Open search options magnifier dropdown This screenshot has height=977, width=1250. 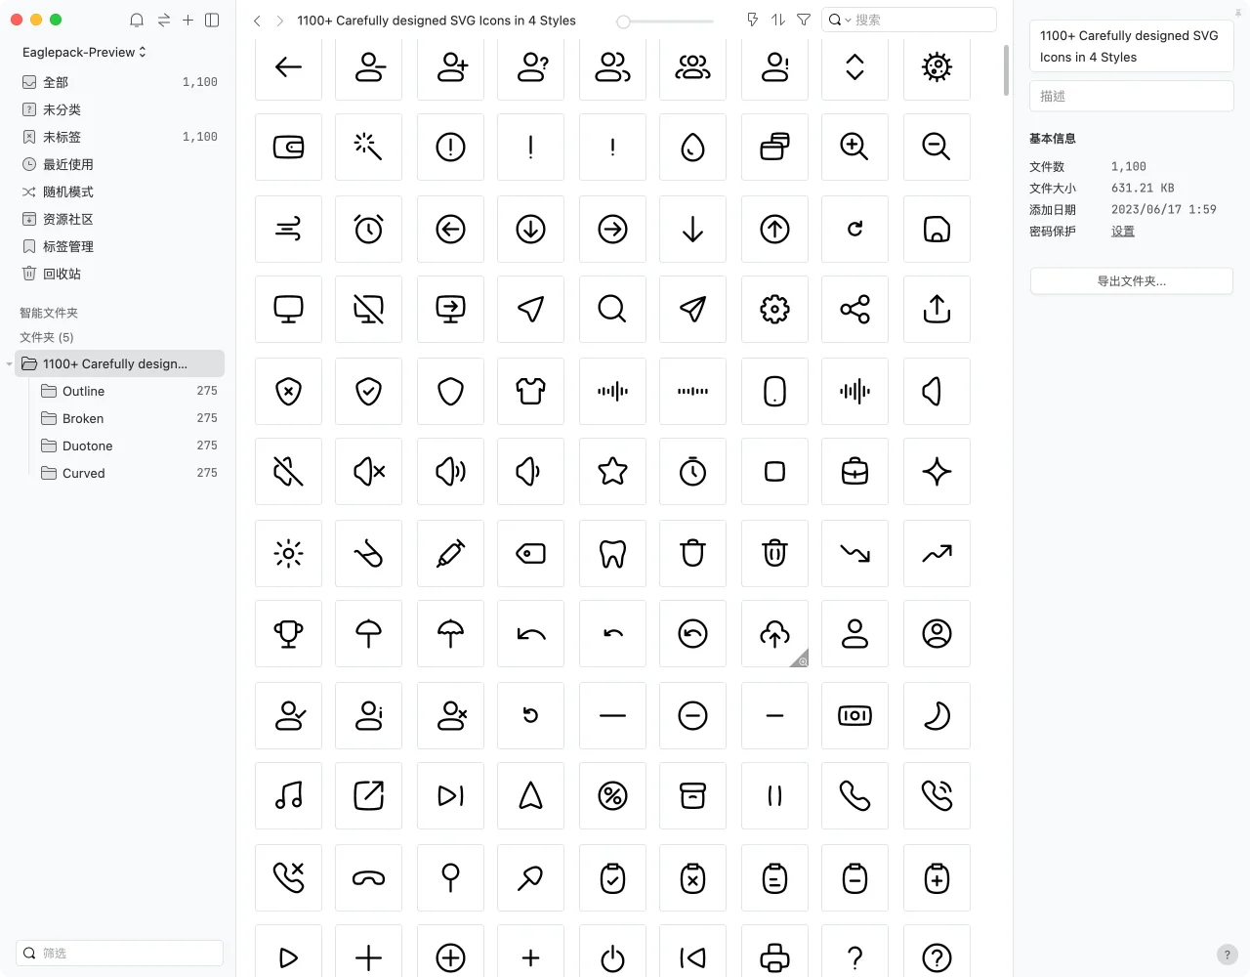pyautogui.click(x=839, y=20)
